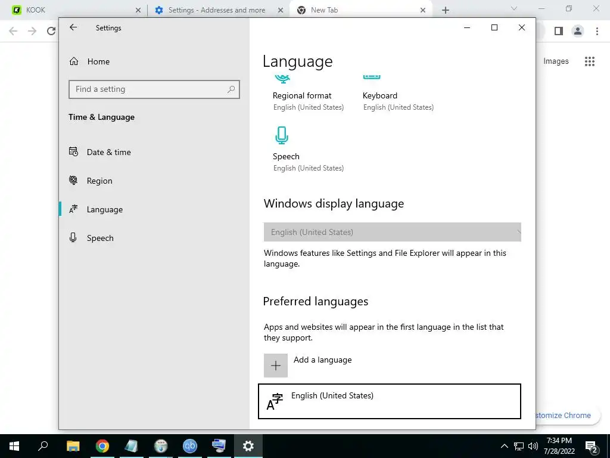Viewport: 610px width, 458px height.
Task: Go back using Settings window back arrow
Action: click(x=73, y=27)
